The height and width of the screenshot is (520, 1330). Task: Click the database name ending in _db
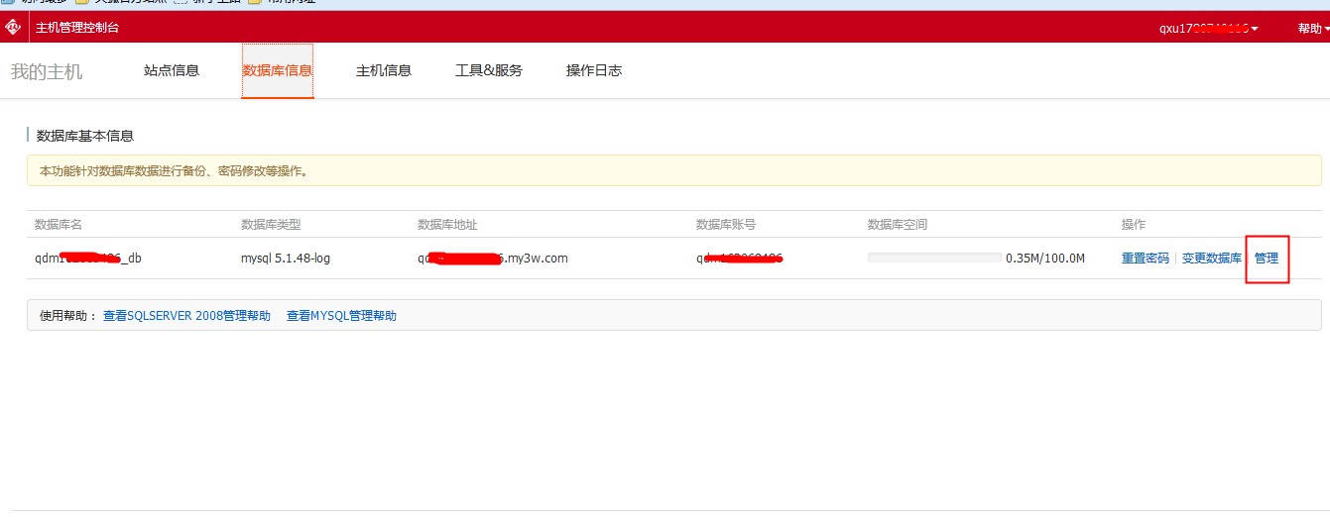click(x=95, y=259)
